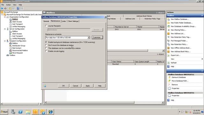
Task: Click dialog bottom-left shell command icon
Action: [45, 86]
